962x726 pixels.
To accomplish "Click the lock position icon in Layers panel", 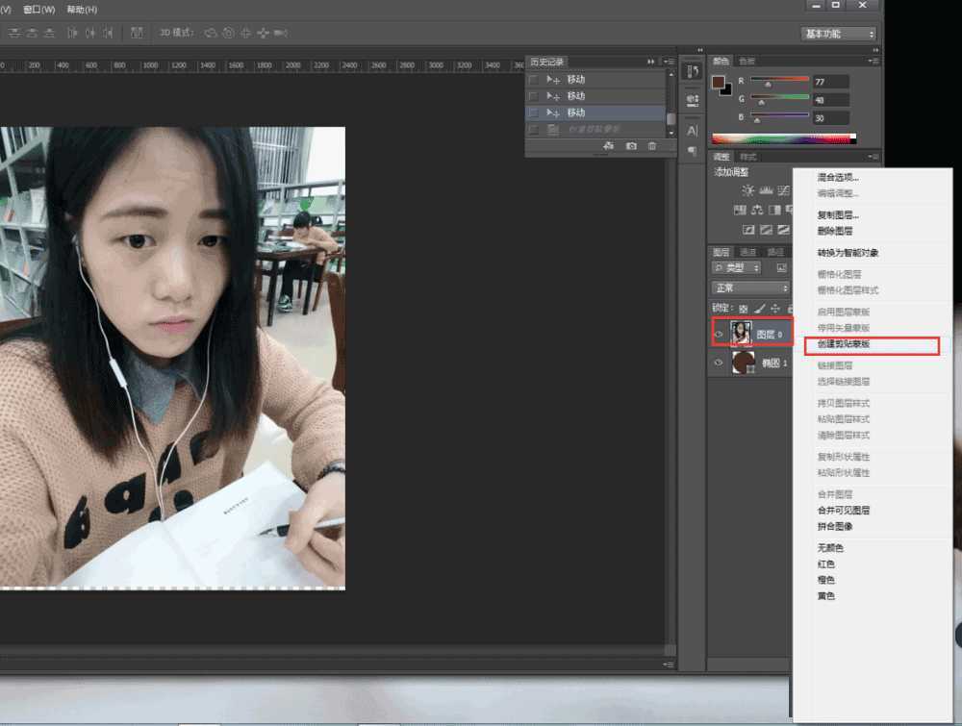I will 775,309.
